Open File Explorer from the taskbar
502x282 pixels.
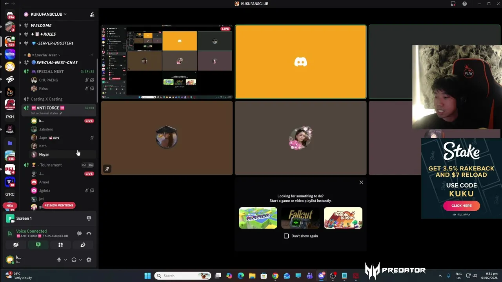pyautogui.click(x=252, y=276)
